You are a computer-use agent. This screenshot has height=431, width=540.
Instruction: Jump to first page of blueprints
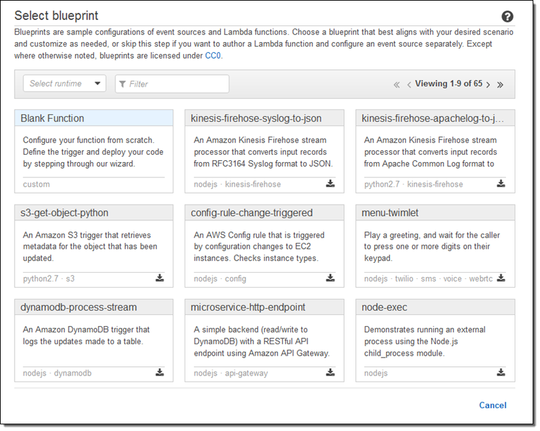point(397,85)
